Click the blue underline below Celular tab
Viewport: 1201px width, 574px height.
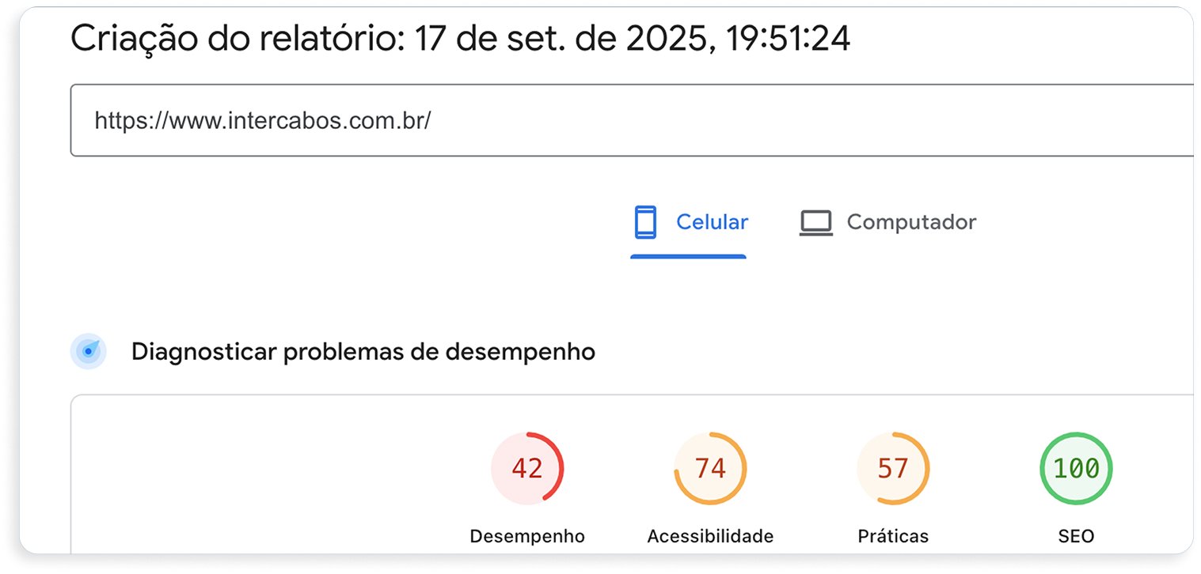pyautogui.click(x=688, y=256)
